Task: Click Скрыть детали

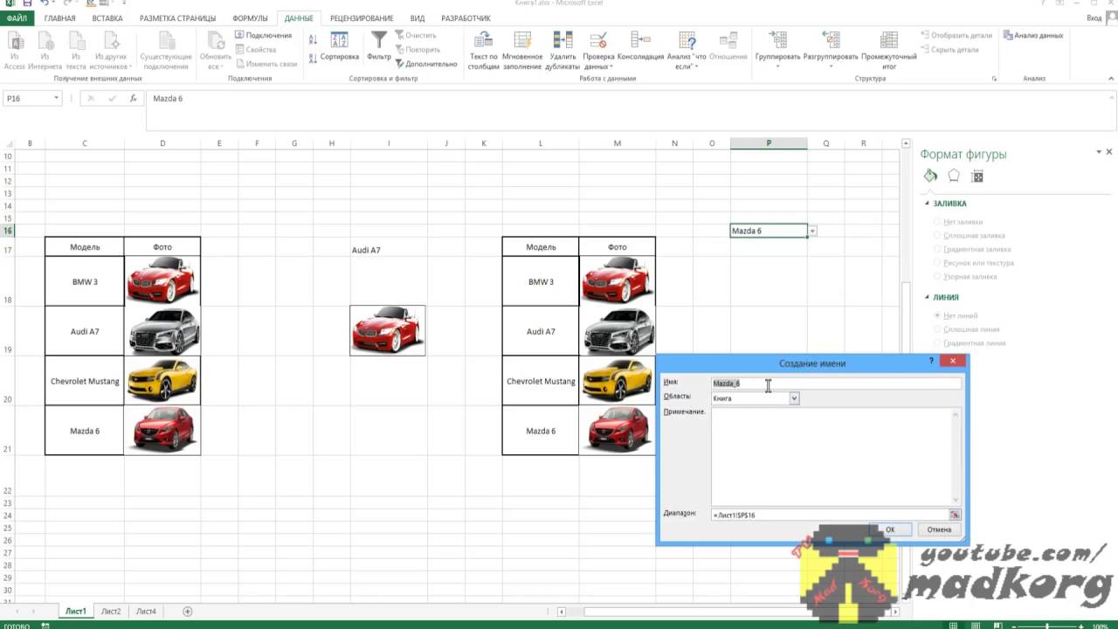Action: click(949, 50)
